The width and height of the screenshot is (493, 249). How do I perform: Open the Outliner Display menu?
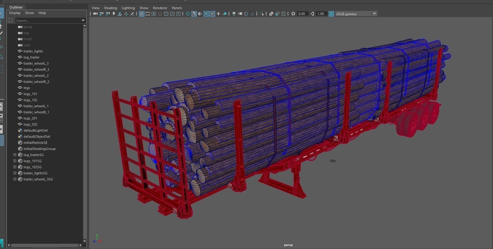[15, 13]
